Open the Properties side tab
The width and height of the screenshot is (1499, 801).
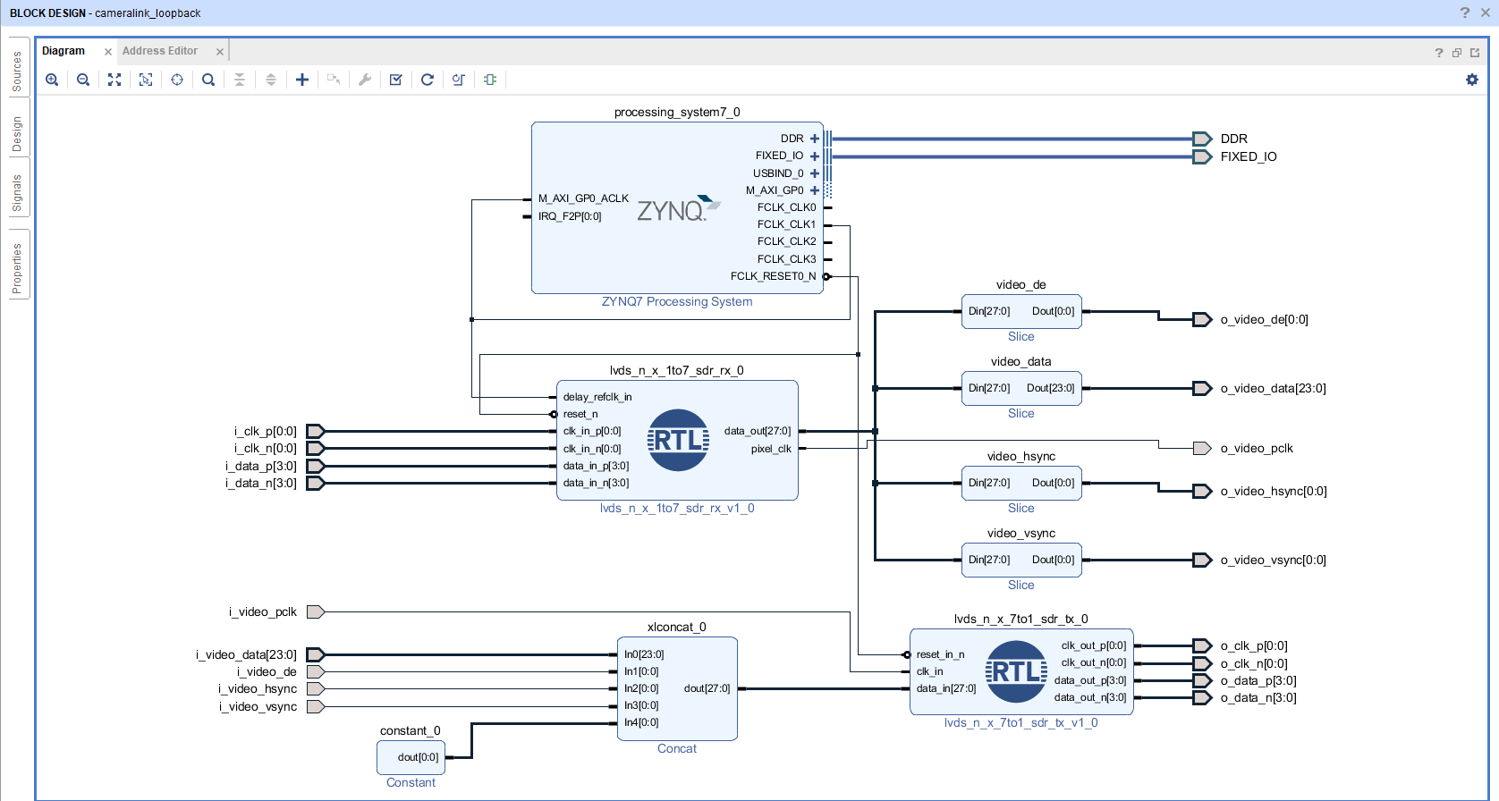click(x=17, y=267)
